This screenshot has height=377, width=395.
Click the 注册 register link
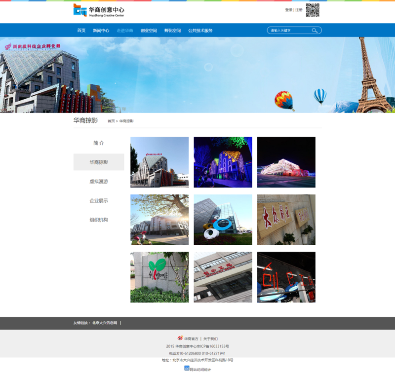(299, 10)
